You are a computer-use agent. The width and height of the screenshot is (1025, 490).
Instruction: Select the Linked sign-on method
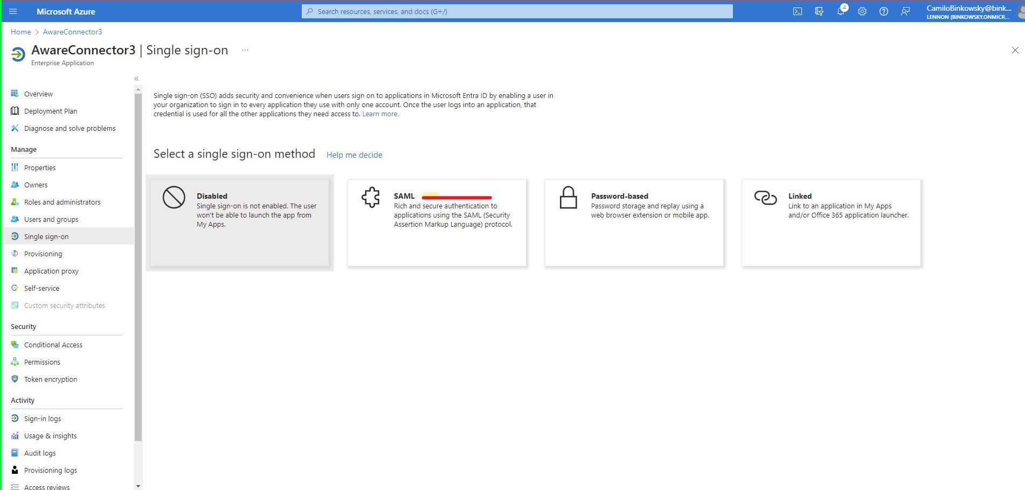tap(832, 222)
